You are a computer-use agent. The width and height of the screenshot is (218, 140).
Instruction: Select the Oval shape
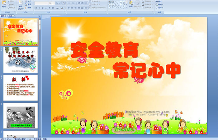point(124,2)
